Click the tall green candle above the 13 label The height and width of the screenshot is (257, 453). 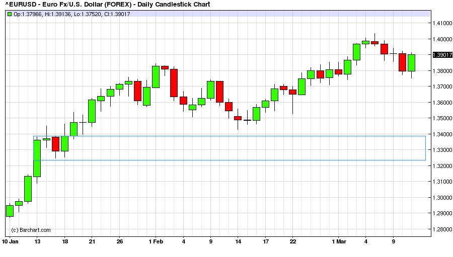(x=37, y=158)
